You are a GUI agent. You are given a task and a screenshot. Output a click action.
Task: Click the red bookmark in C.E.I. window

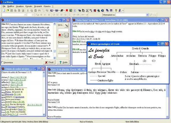click(x=60, y=35)
